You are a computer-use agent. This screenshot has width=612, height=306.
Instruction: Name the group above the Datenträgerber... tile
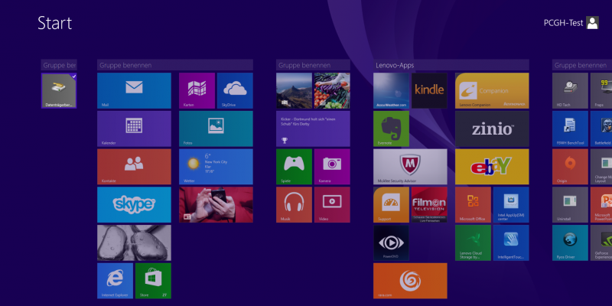click(x=59, y=65)
